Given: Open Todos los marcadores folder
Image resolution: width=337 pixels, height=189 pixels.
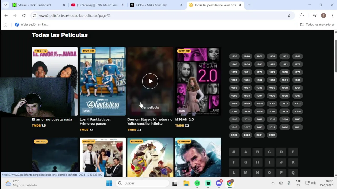Looking at the screenshot, I should coord(317,24).
